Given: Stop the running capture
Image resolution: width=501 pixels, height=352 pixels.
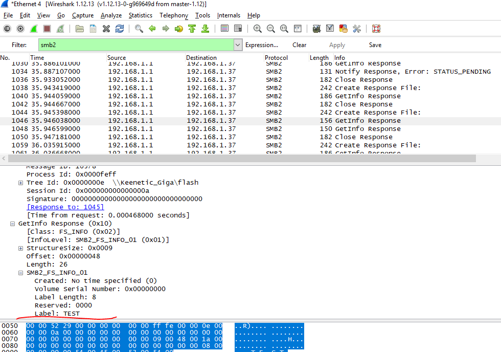Looking at the screenshot, I should (x=47, y=29).
